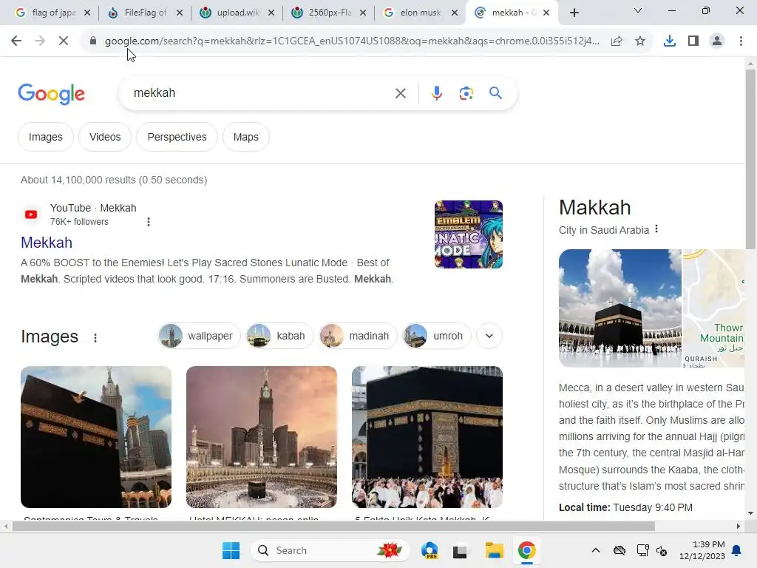Start voice search with microphone
757x568 pixels.
(436, 93)
